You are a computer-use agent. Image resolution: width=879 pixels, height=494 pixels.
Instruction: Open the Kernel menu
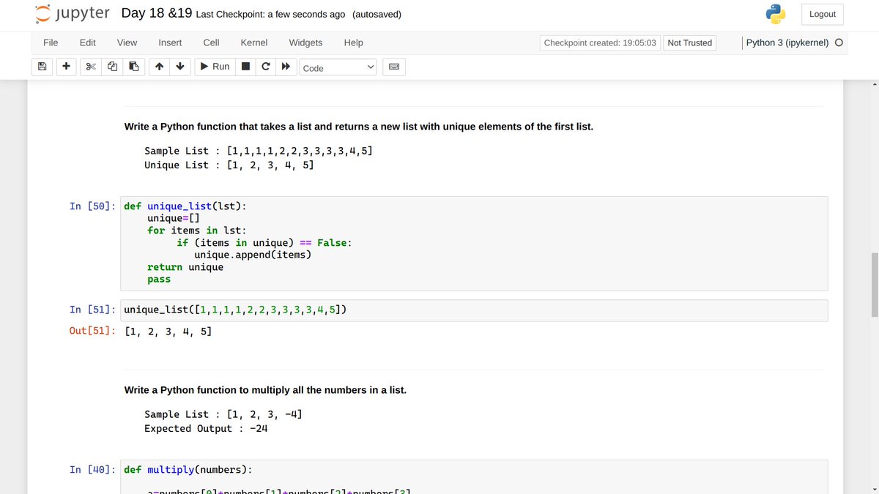[254, 42]
